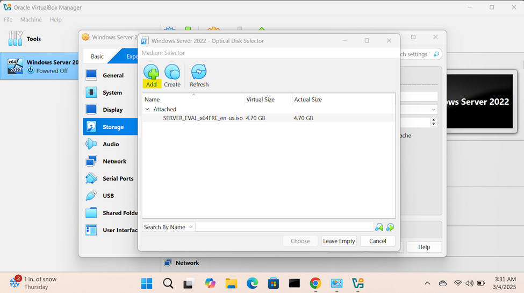524x293 pixels.
Task: Open Windows Start menu
Action: (147, 283)
